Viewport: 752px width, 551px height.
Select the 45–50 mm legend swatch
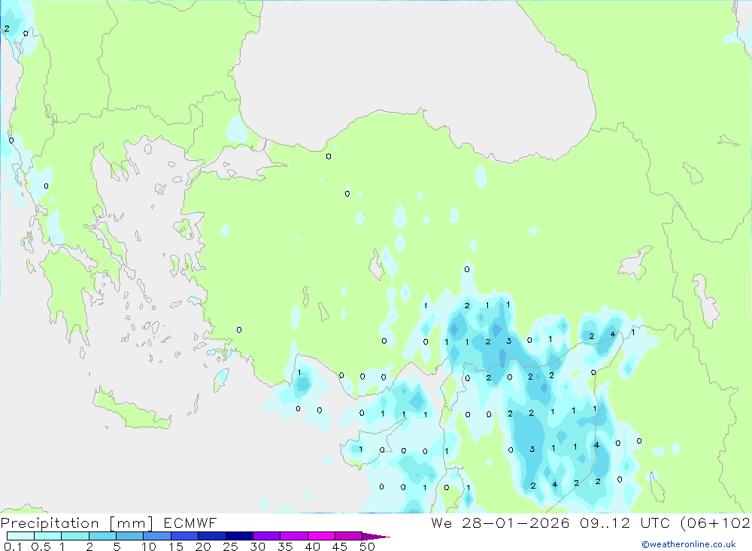349,536
